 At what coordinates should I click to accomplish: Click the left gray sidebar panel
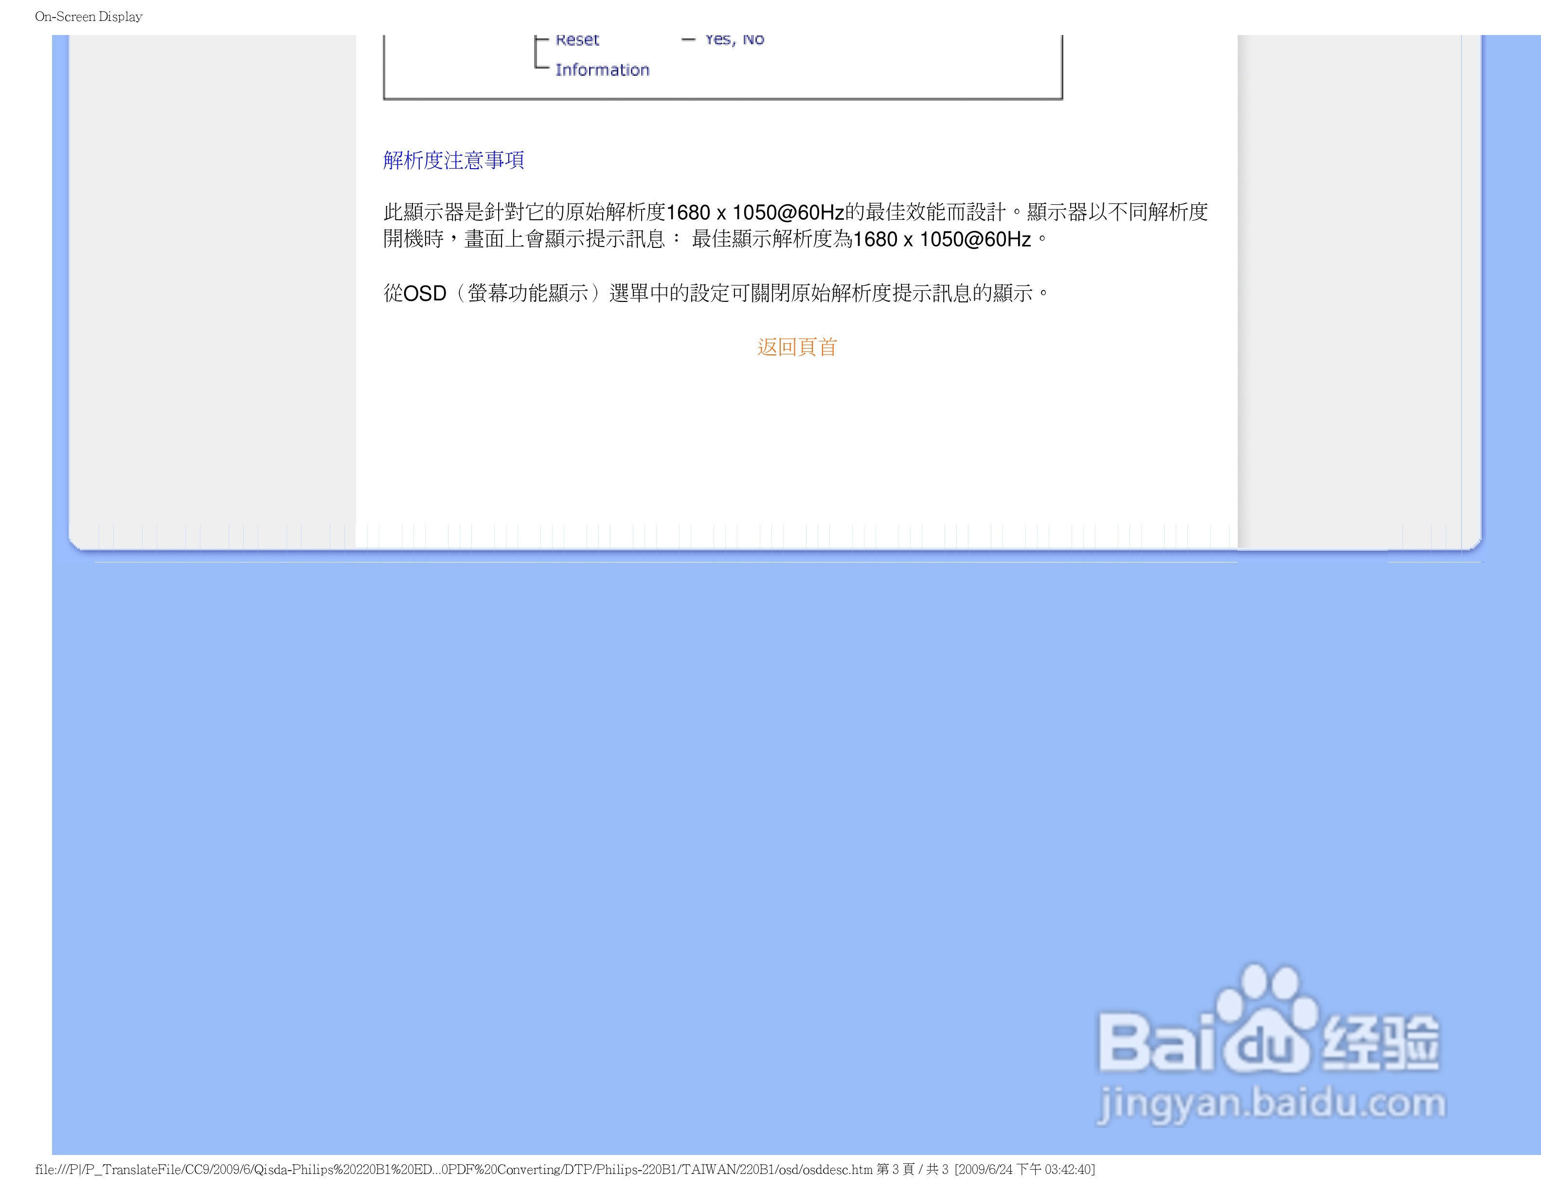pyautogui.click(x=212, y=282)
